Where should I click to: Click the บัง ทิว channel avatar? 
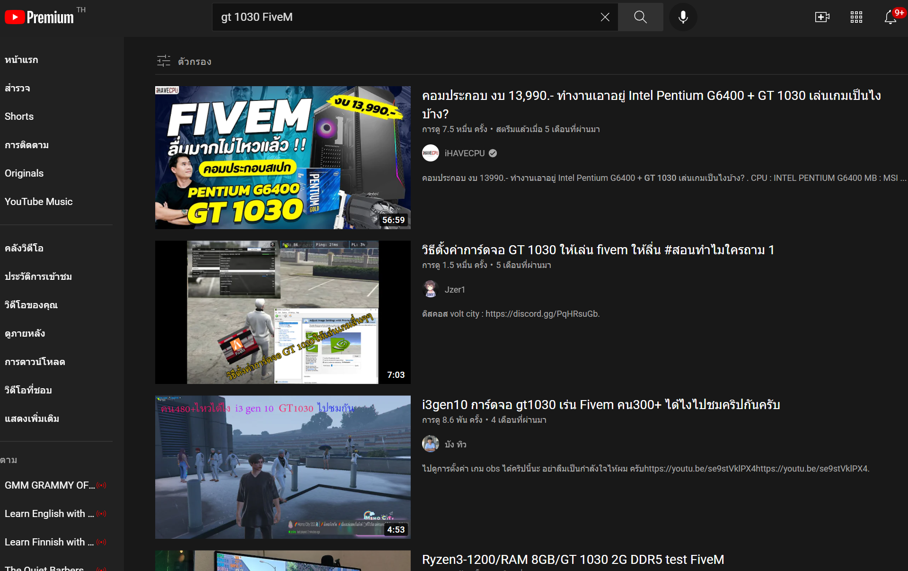click(x=430, y=444)
